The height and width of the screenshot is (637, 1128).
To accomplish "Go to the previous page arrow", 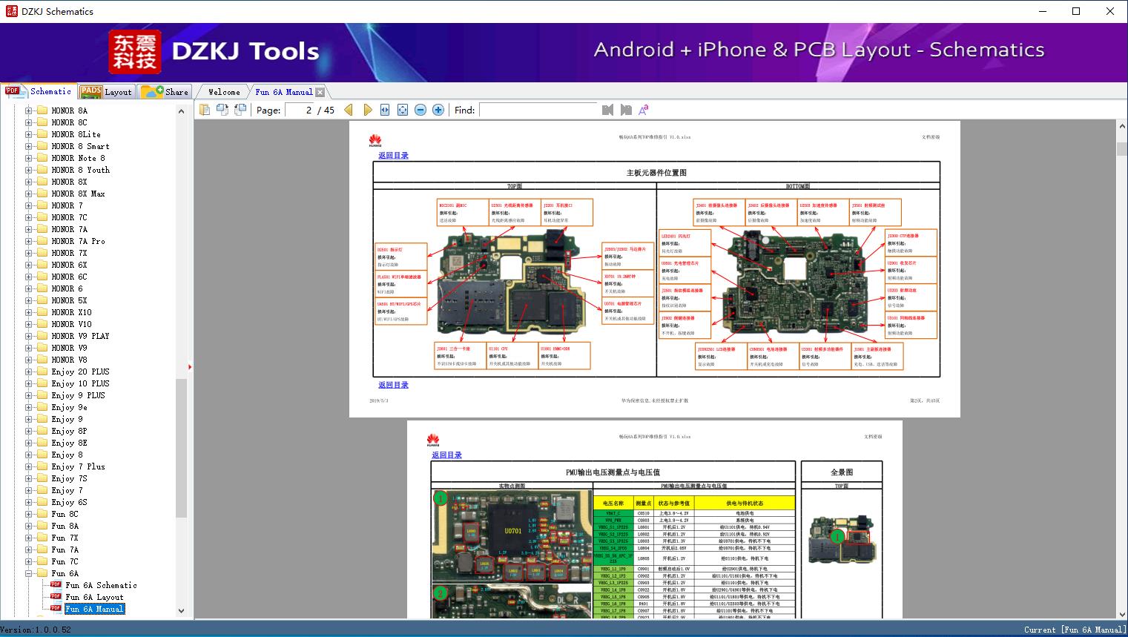I will point(349,110).
